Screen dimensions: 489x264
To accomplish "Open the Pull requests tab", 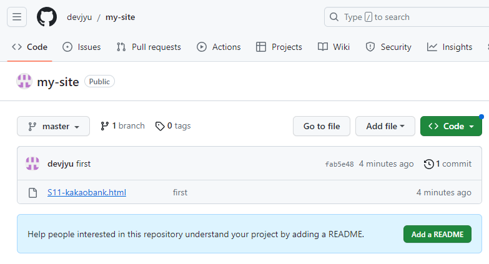I will (x=149, y=47).
